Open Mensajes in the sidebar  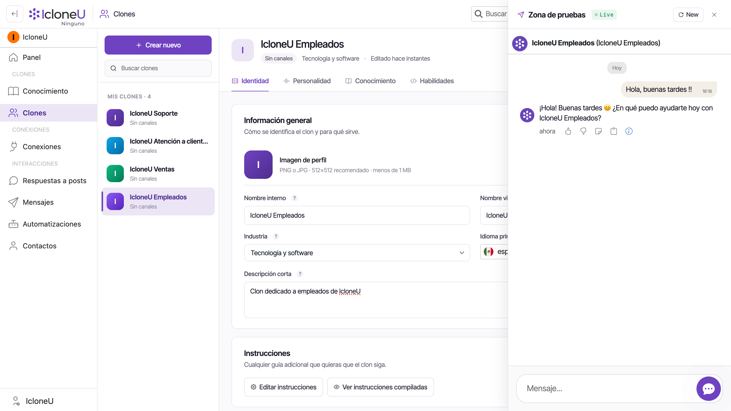coord(48,202)
